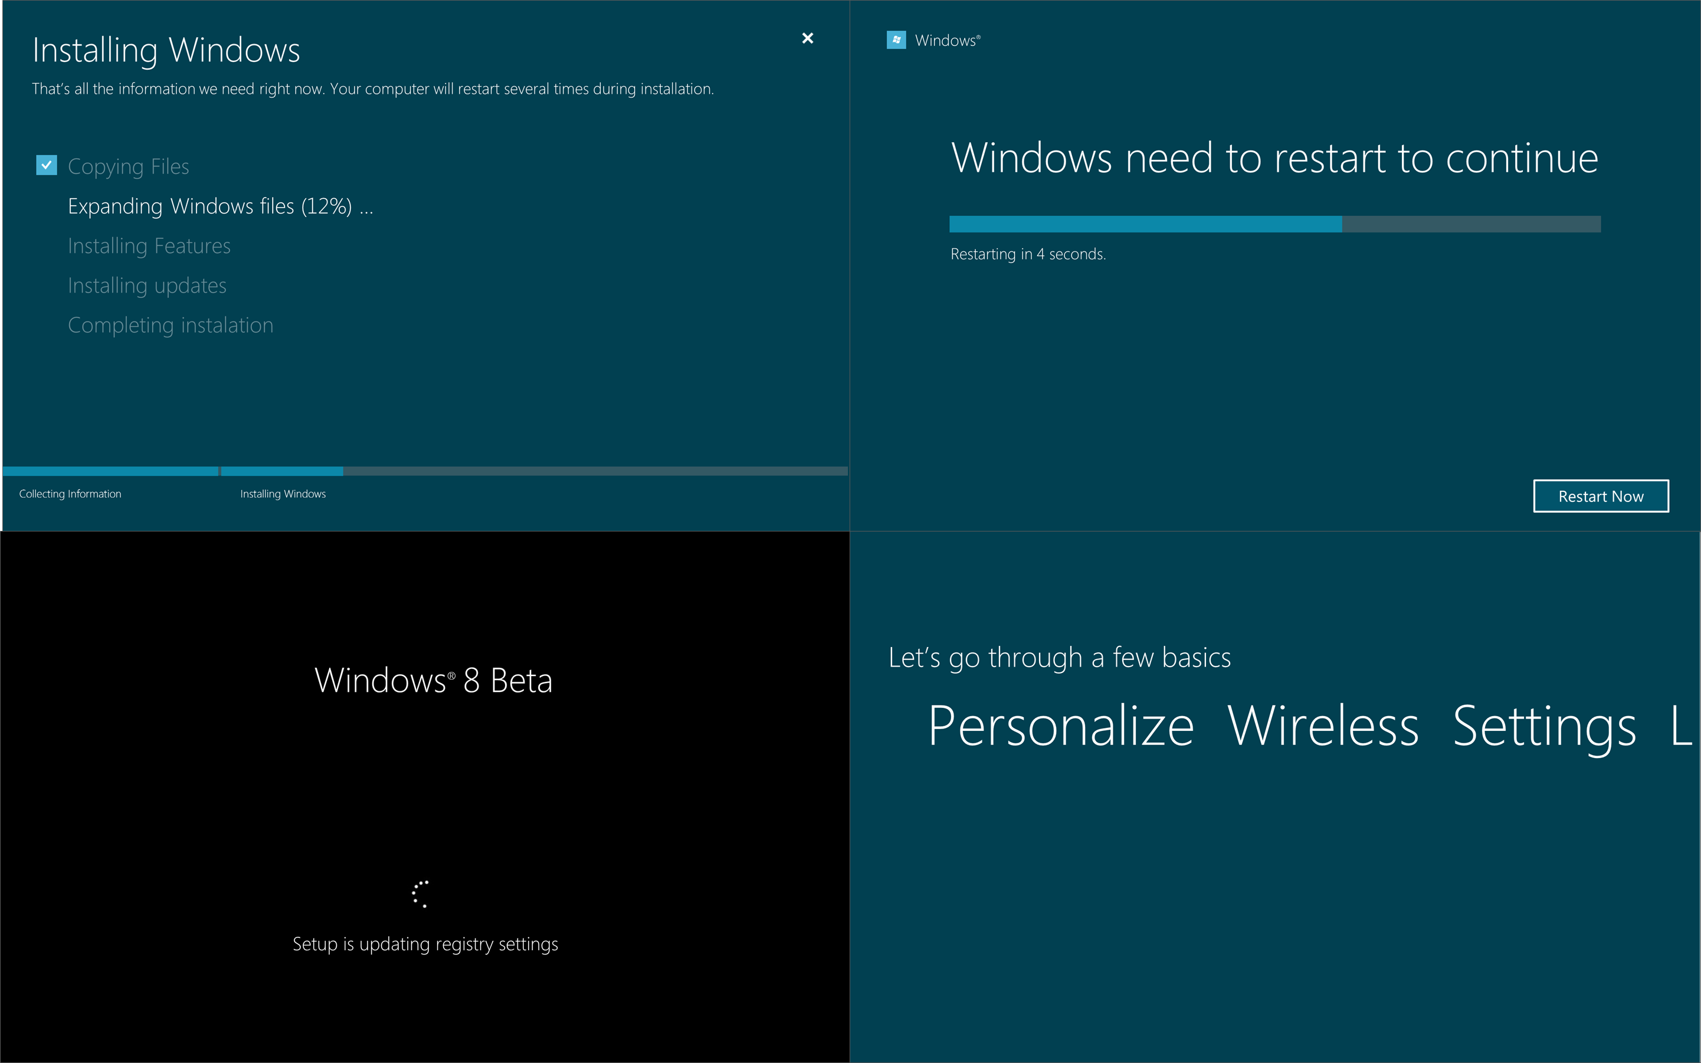Viewport: 1701px width, 1063px height.
Task: Click the 'Copying Files' step label
Action: coord(128,166)
